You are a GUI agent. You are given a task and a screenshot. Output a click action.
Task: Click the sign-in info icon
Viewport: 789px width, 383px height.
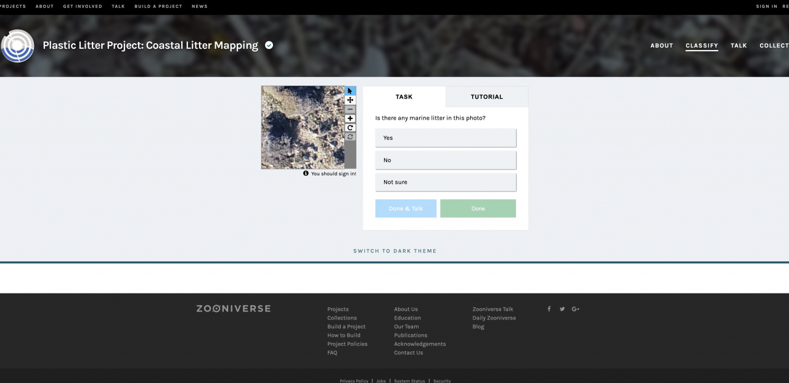(306, 173)
